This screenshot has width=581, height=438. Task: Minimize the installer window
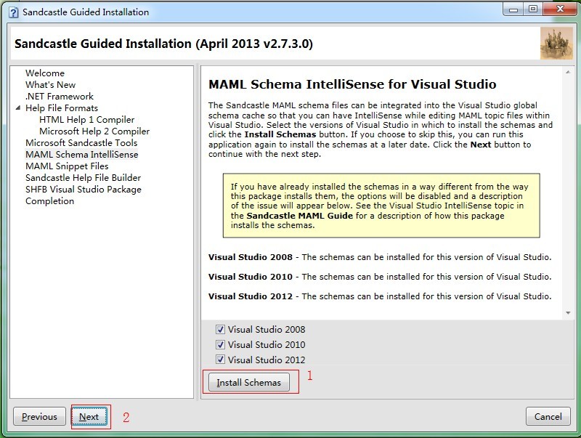[x=513, y=9]
